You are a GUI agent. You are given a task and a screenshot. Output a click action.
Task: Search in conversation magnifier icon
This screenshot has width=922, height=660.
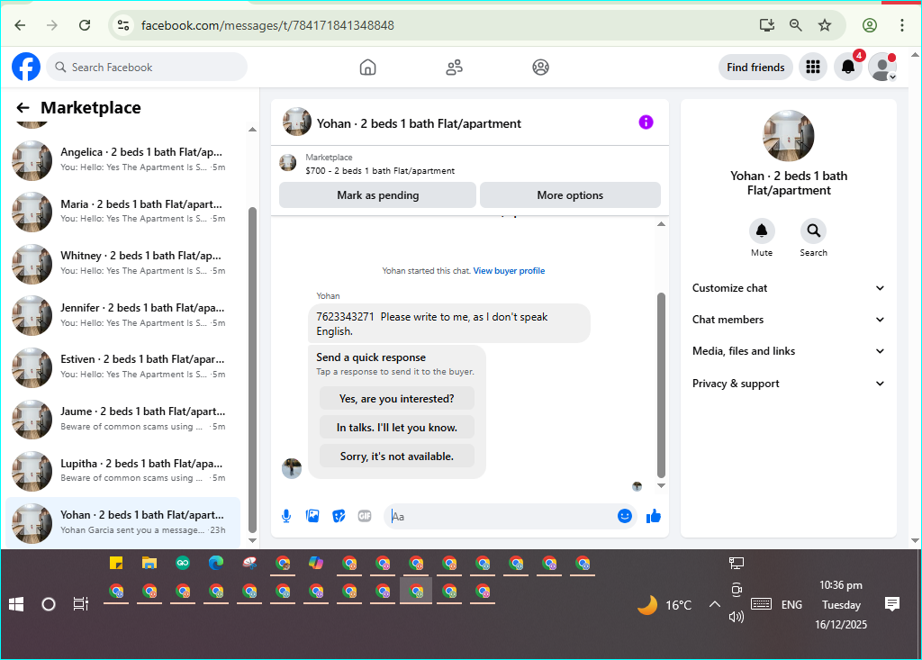point(813,231)
